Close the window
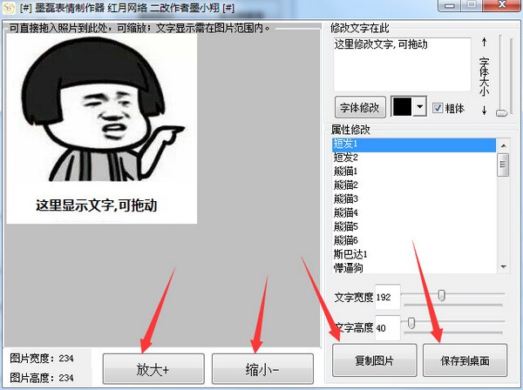The width and height of the screenshot is (523, 390). [x=503, y=5]
